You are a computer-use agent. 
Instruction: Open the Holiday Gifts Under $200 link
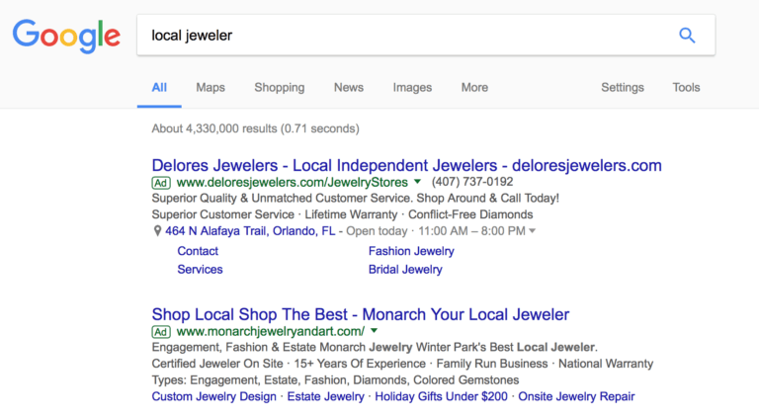point(441,396)
